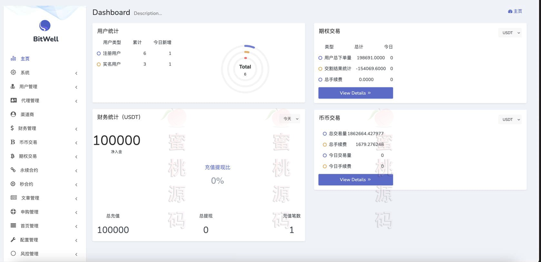Screen dimensions: 541x262
Task: Open the USDT dropdown in 期权交易 panel
Action: [510, 33]
